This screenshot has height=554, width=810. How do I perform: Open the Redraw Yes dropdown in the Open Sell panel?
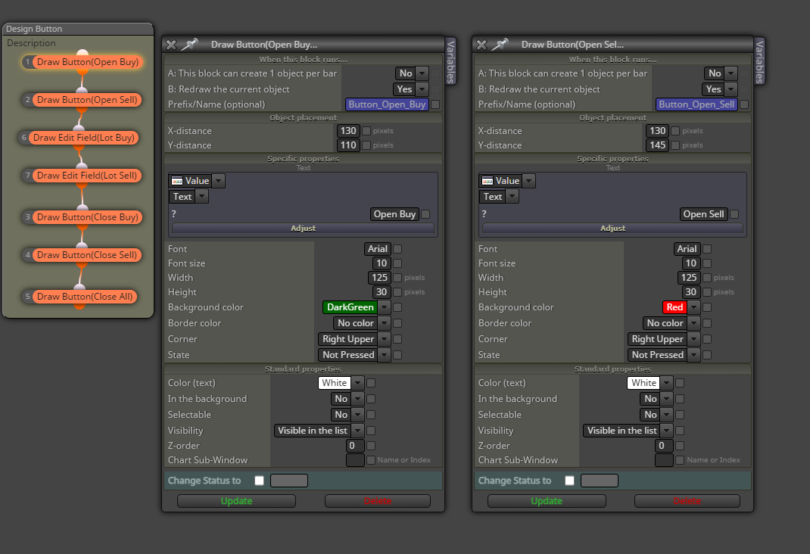[x=731, y=89]
